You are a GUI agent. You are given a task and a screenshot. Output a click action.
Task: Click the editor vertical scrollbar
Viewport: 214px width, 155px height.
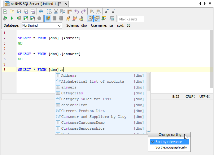pyautogui.click(x=212, y=59)
